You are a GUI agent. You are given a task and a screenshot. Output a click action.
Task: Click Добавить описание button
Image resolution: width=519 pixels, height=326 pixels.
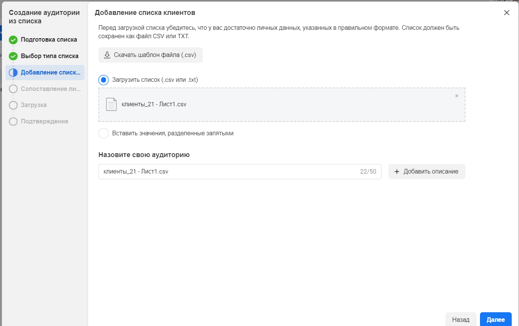click(427, 172)
